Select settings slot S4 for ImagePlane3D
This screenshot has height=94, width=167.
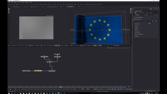point(140,13)
